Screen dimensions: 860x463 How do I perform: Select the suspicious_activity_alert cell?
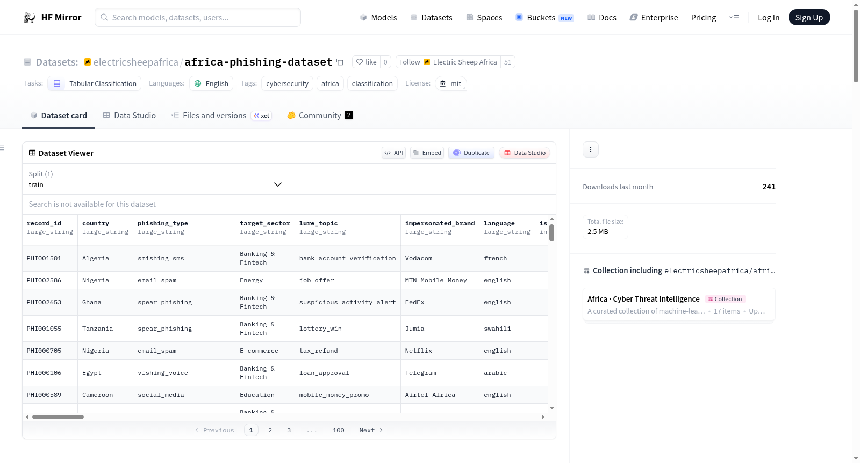[x=348, y=302]
